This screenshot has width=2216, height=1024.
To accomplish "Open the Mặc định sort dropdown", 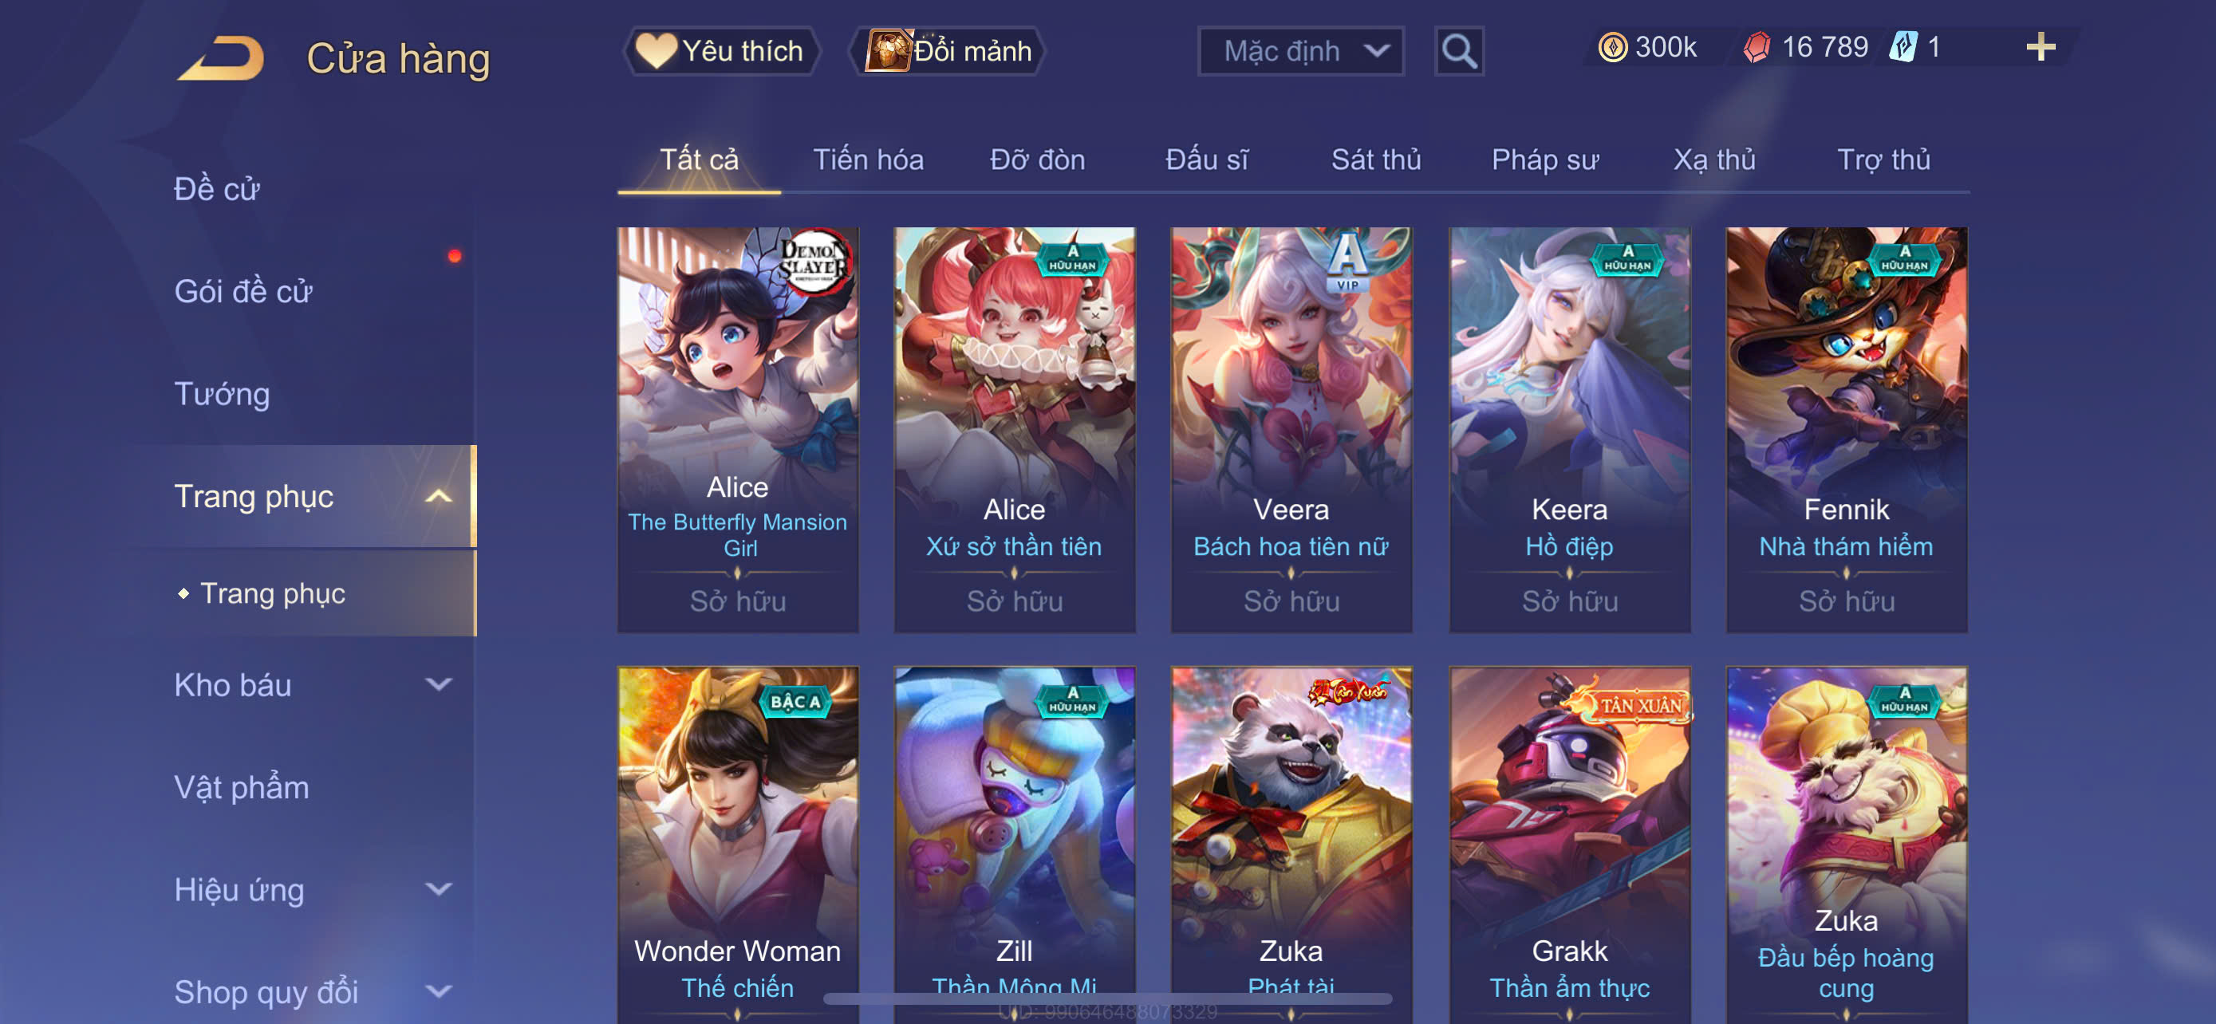I will point(1301,52).
